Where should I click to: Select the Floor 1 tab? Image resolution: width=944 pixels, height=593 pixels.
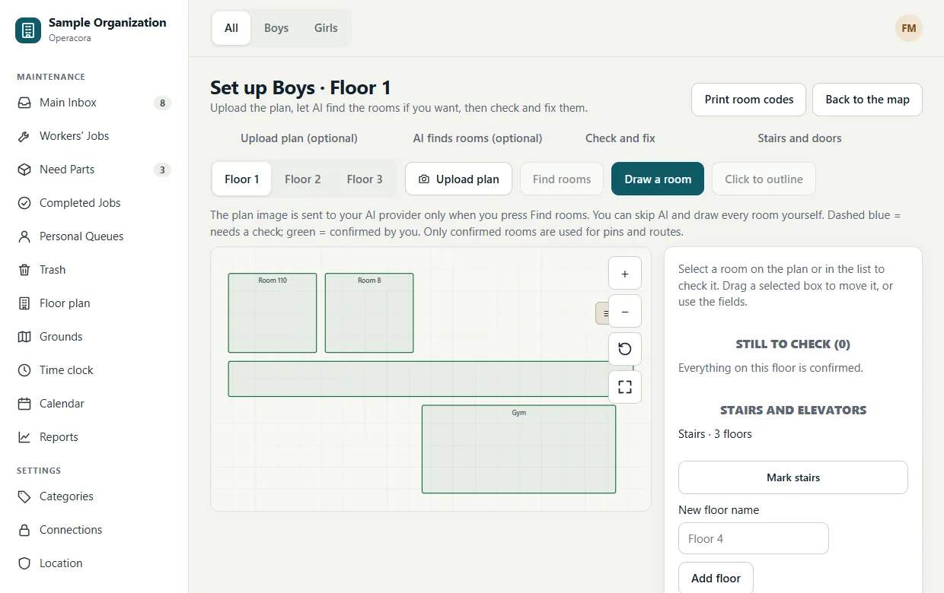(x=242, y=179)
